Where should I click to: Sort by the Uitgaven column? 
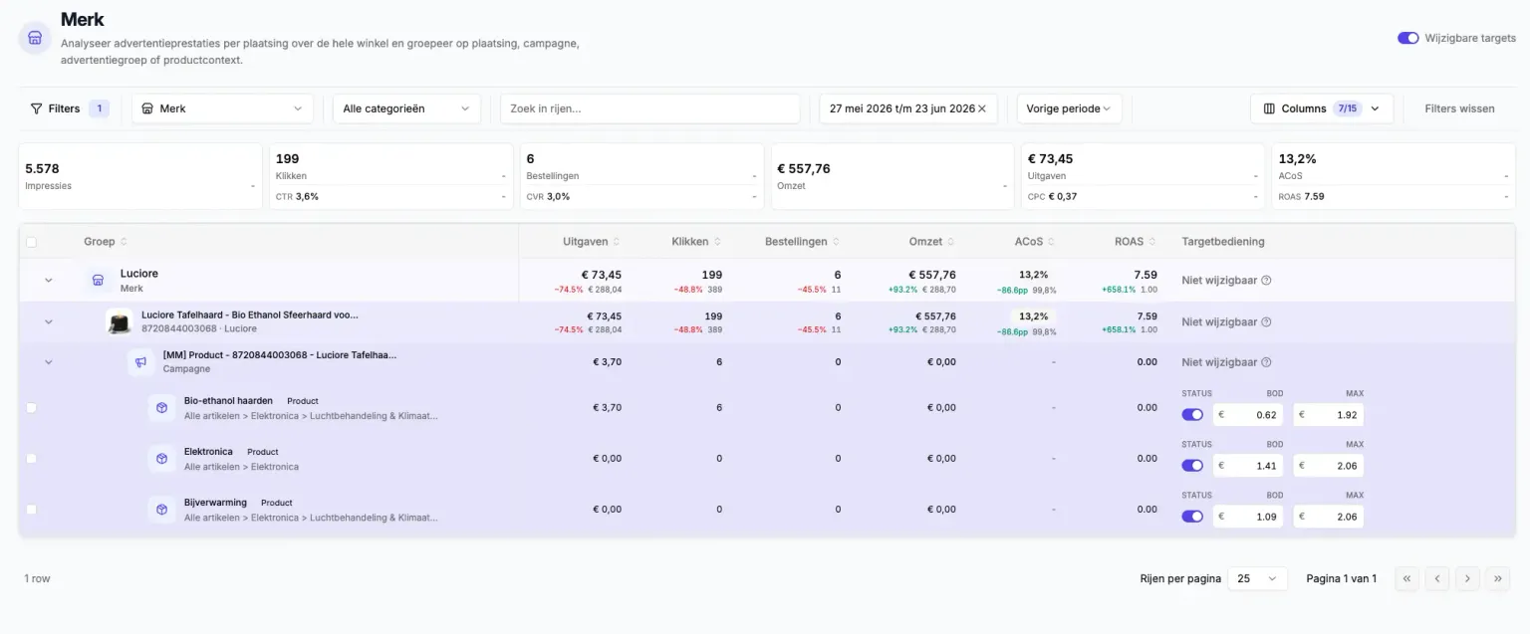click(592, 242)
